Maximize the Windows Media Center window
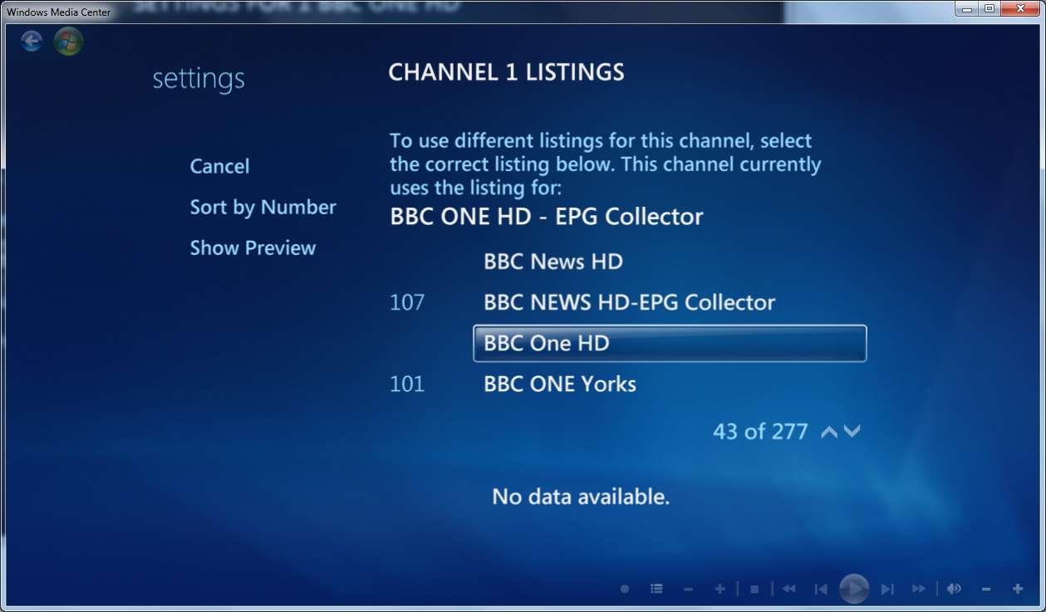 pyautogui.click(x=989, y=8)
